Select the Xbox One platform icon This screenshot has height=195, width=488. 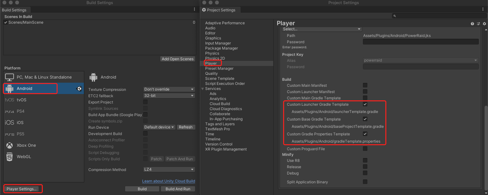point(10,145)
